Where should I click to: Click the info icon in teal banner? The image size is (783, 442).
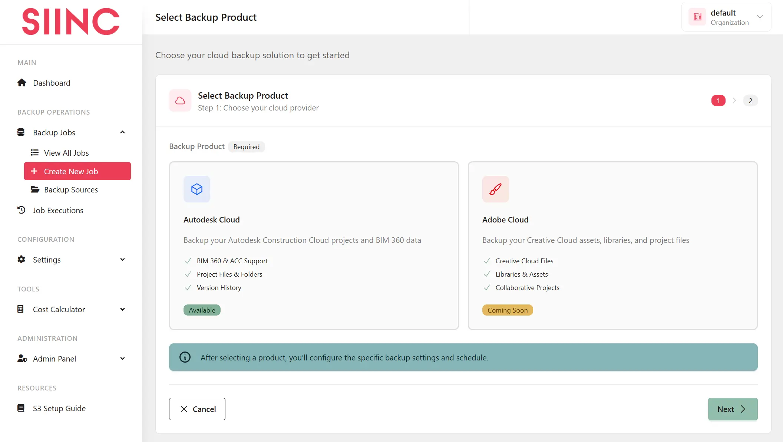185,357
